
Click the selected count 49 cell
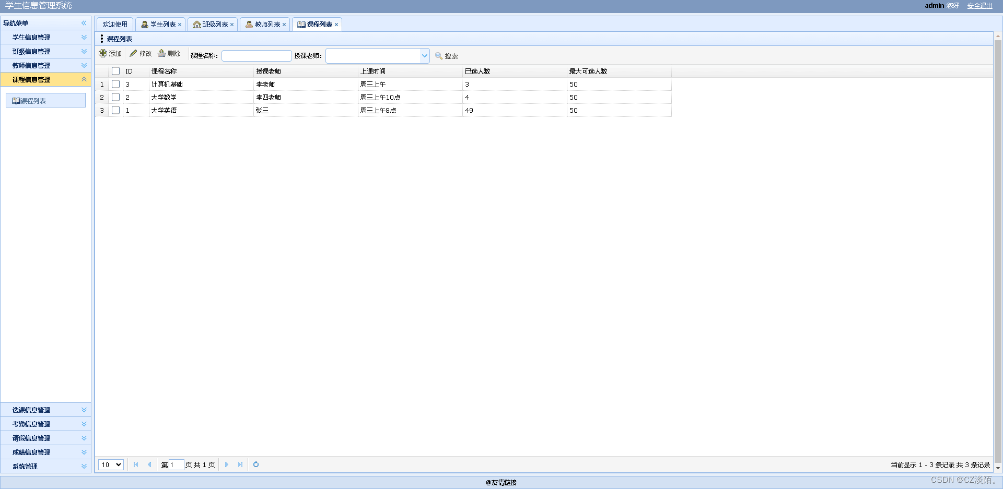coord(515,110)
